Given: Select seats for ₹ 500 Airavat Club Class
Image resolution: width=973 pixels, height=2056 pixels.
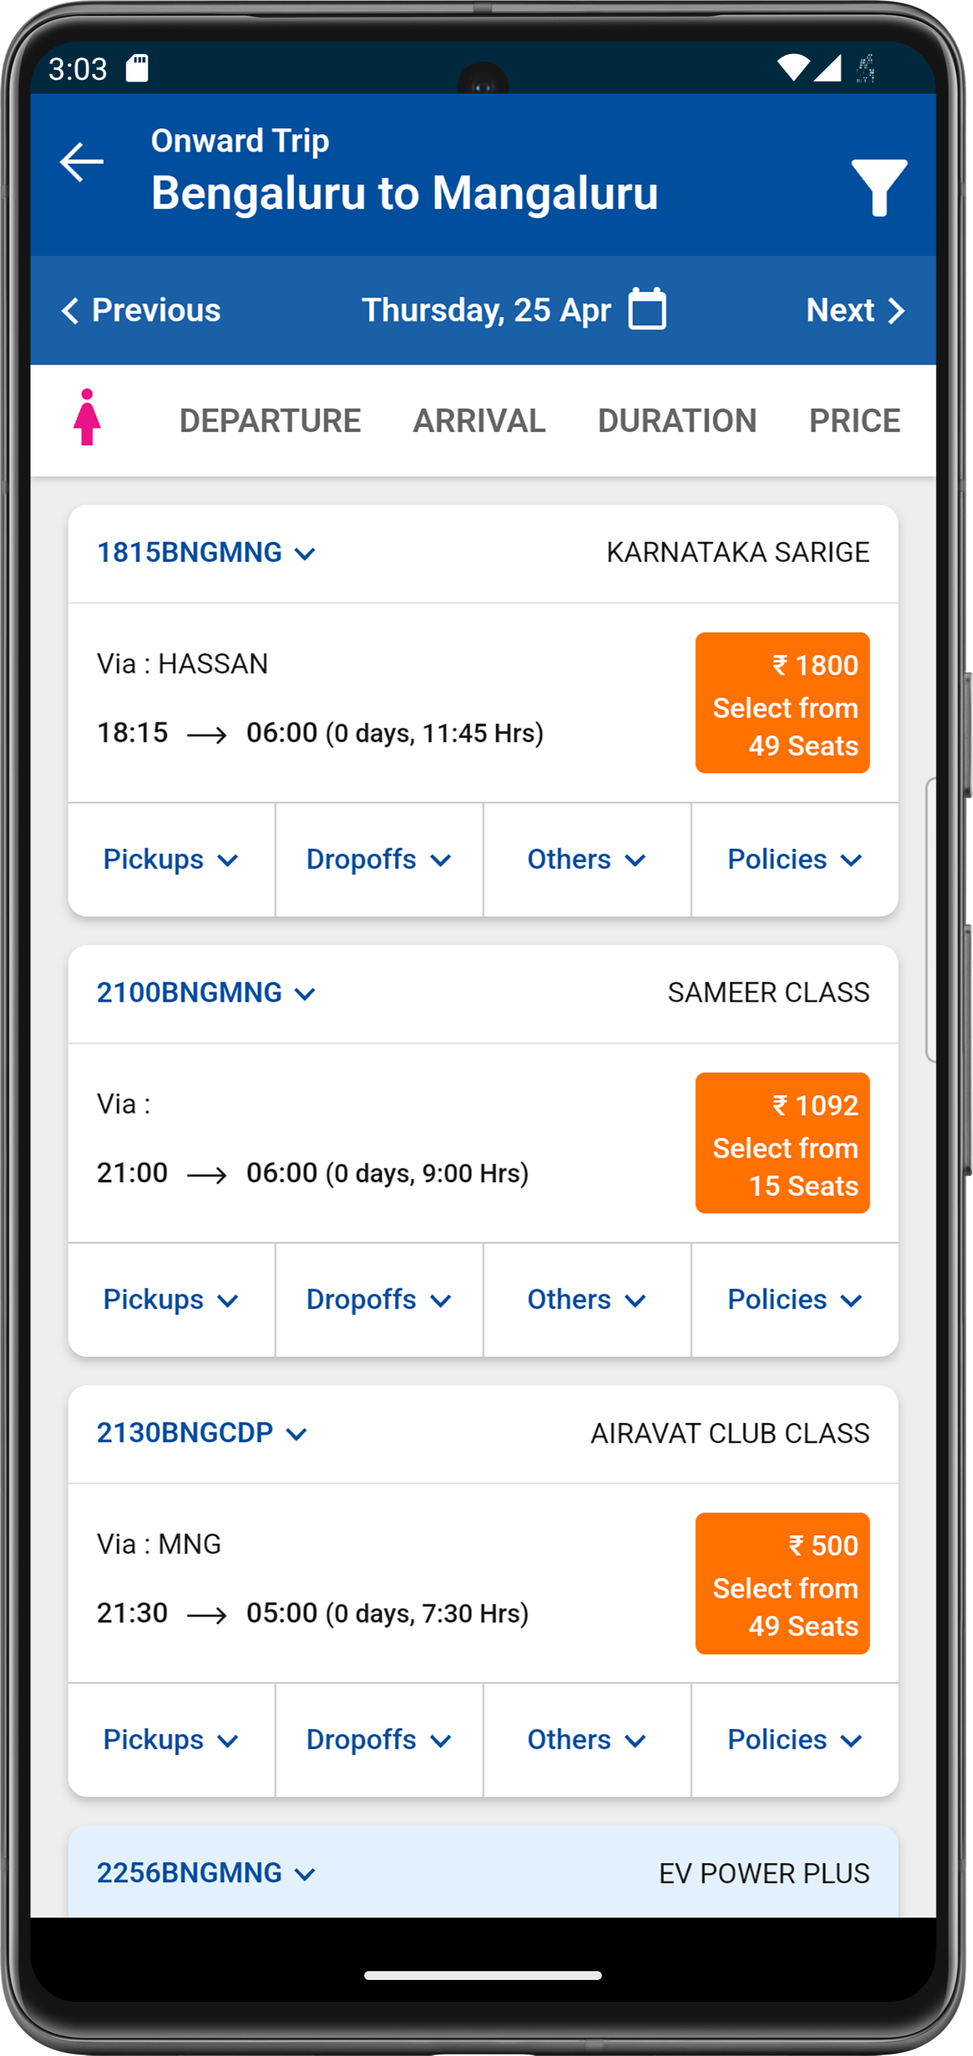Looking at the screenshot, I should [x=781, y=1583].
